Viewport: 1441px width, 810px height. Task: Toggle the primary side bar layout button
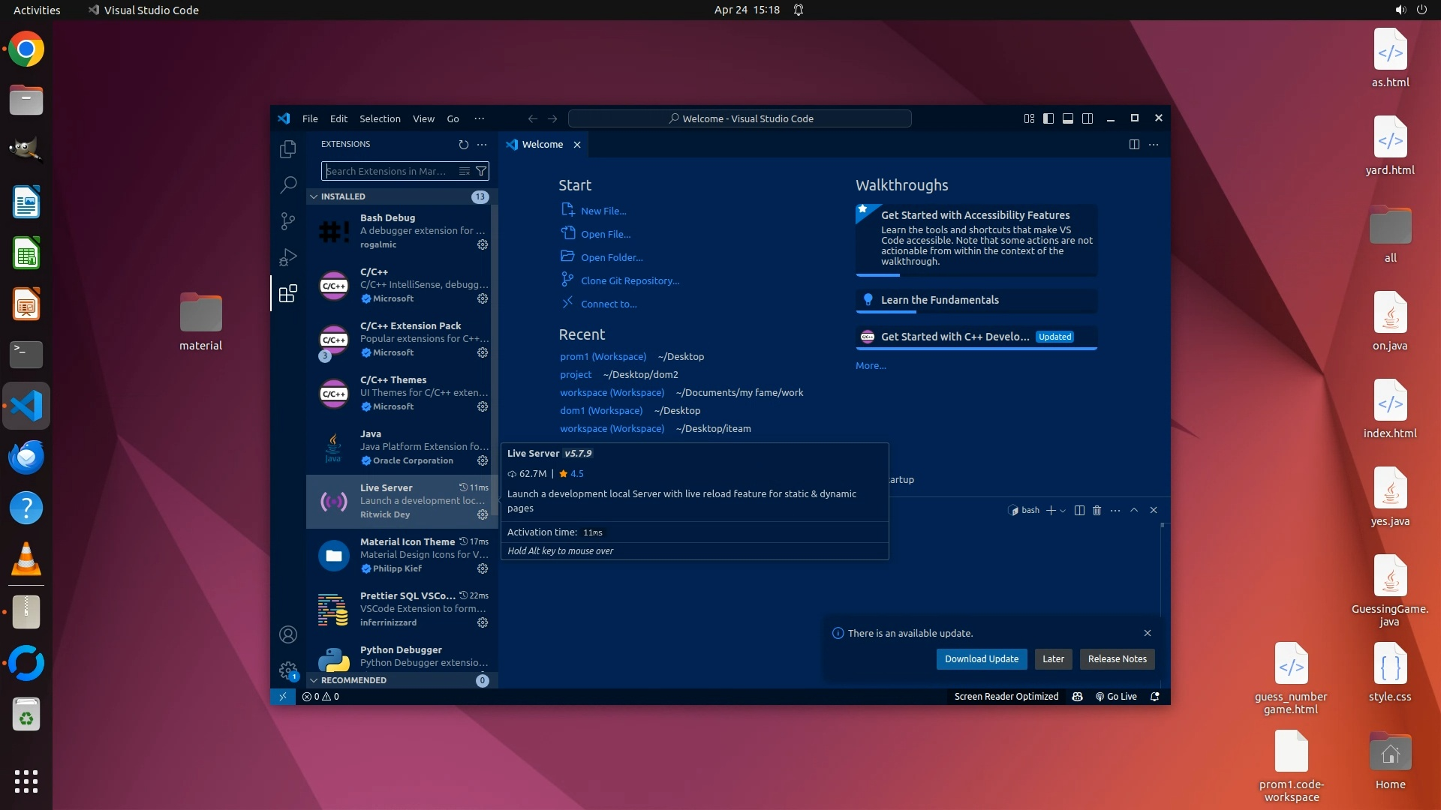[1048, 118]
